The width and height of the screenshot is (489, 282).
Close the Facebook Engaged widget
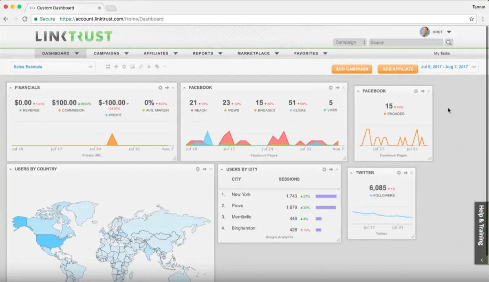(429, 91)
